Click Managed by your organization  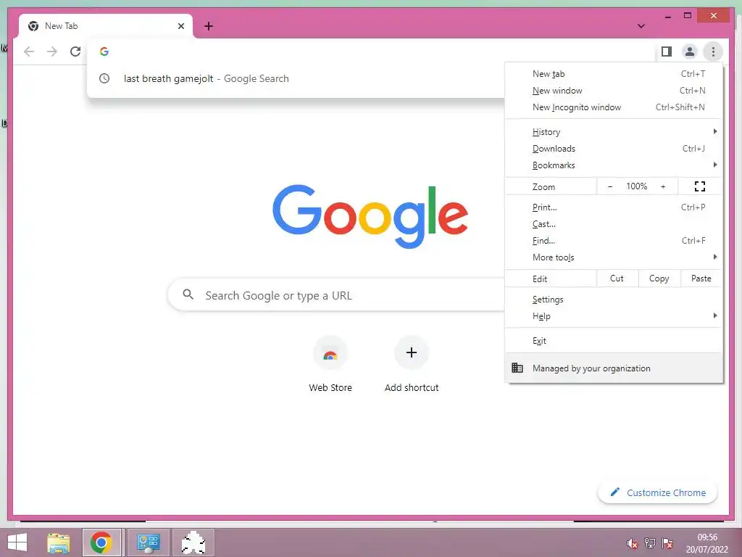click(x=614, y=368)
